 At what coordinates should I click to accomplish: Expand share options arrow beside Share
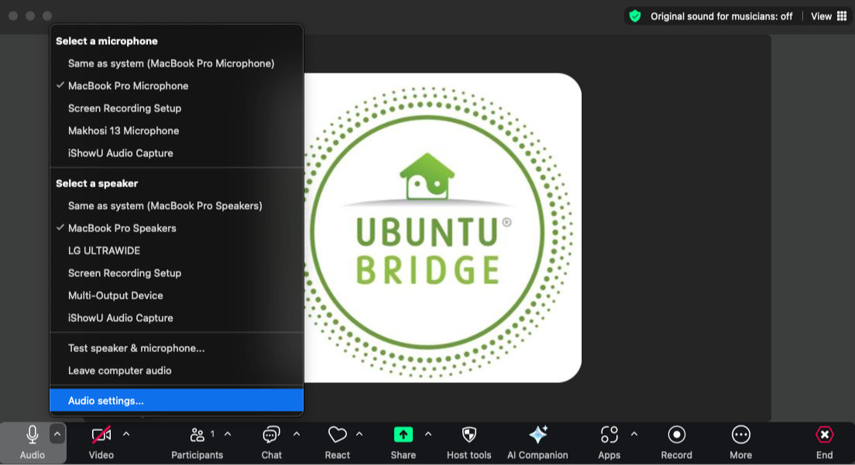[x=428, y=434]
